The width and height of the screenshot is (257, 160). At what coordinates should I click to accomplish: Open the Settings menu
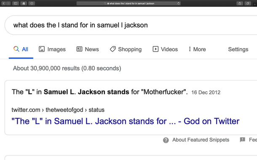(238, 49)
